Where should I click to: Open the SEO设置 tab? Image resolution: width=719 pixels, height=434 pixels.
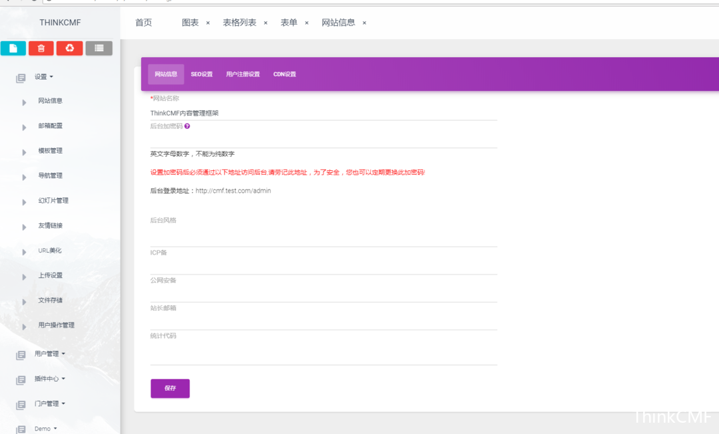(x=202, y=74)
